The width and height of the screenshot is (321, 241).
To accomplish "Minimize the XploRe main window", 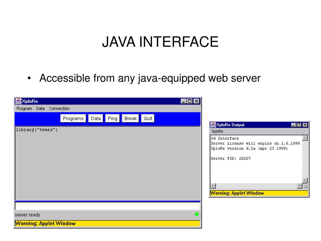I will coord(183,101).
